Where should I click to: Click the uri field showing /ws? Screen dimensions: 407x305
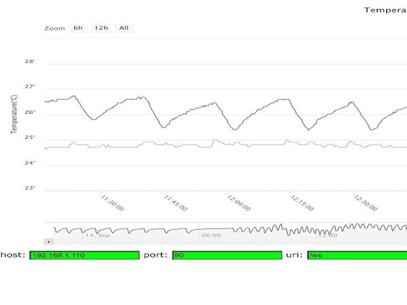click(357, 255)
